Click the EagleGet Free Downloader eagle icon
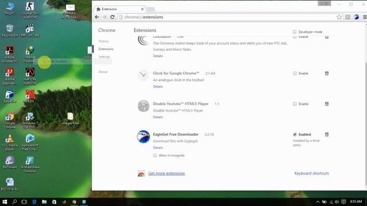 (143, 136)
